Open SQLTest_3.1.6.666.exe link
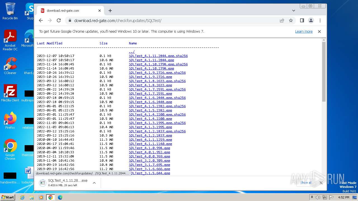Screen dimensions: 358x201 tap(149, 169)
